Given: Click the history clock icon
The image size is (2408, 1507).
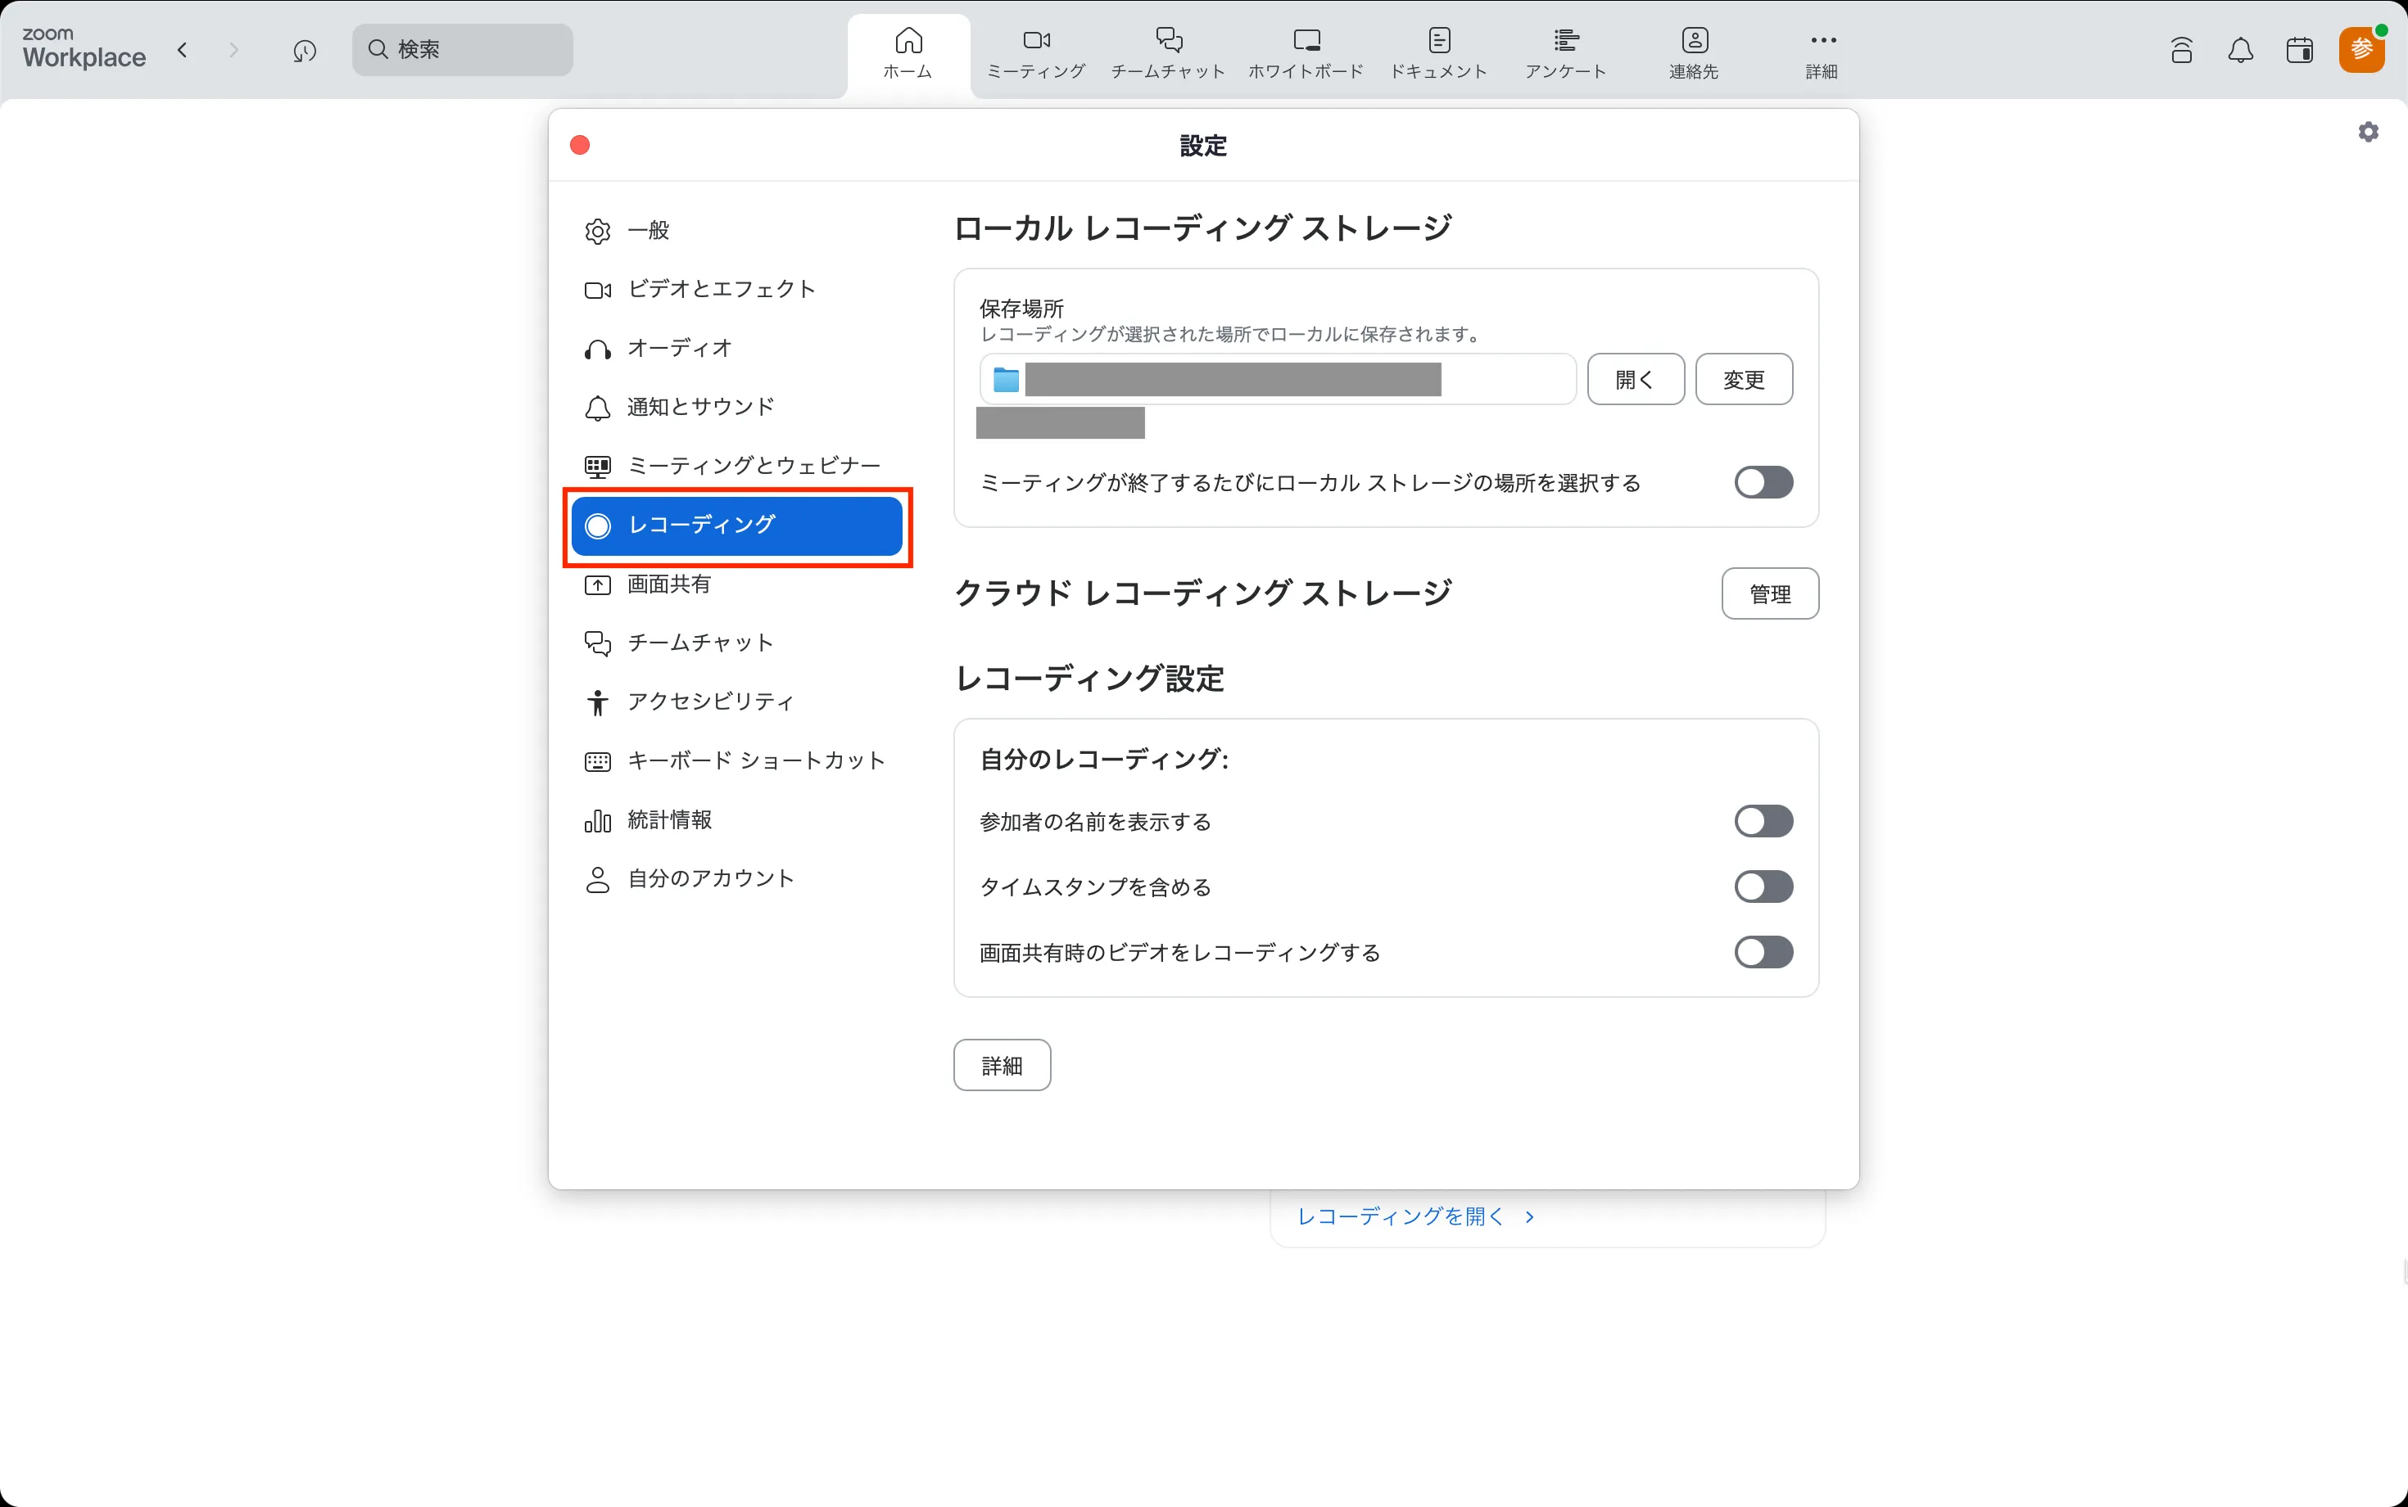Looking at the screenshot, I should (306, 50).
